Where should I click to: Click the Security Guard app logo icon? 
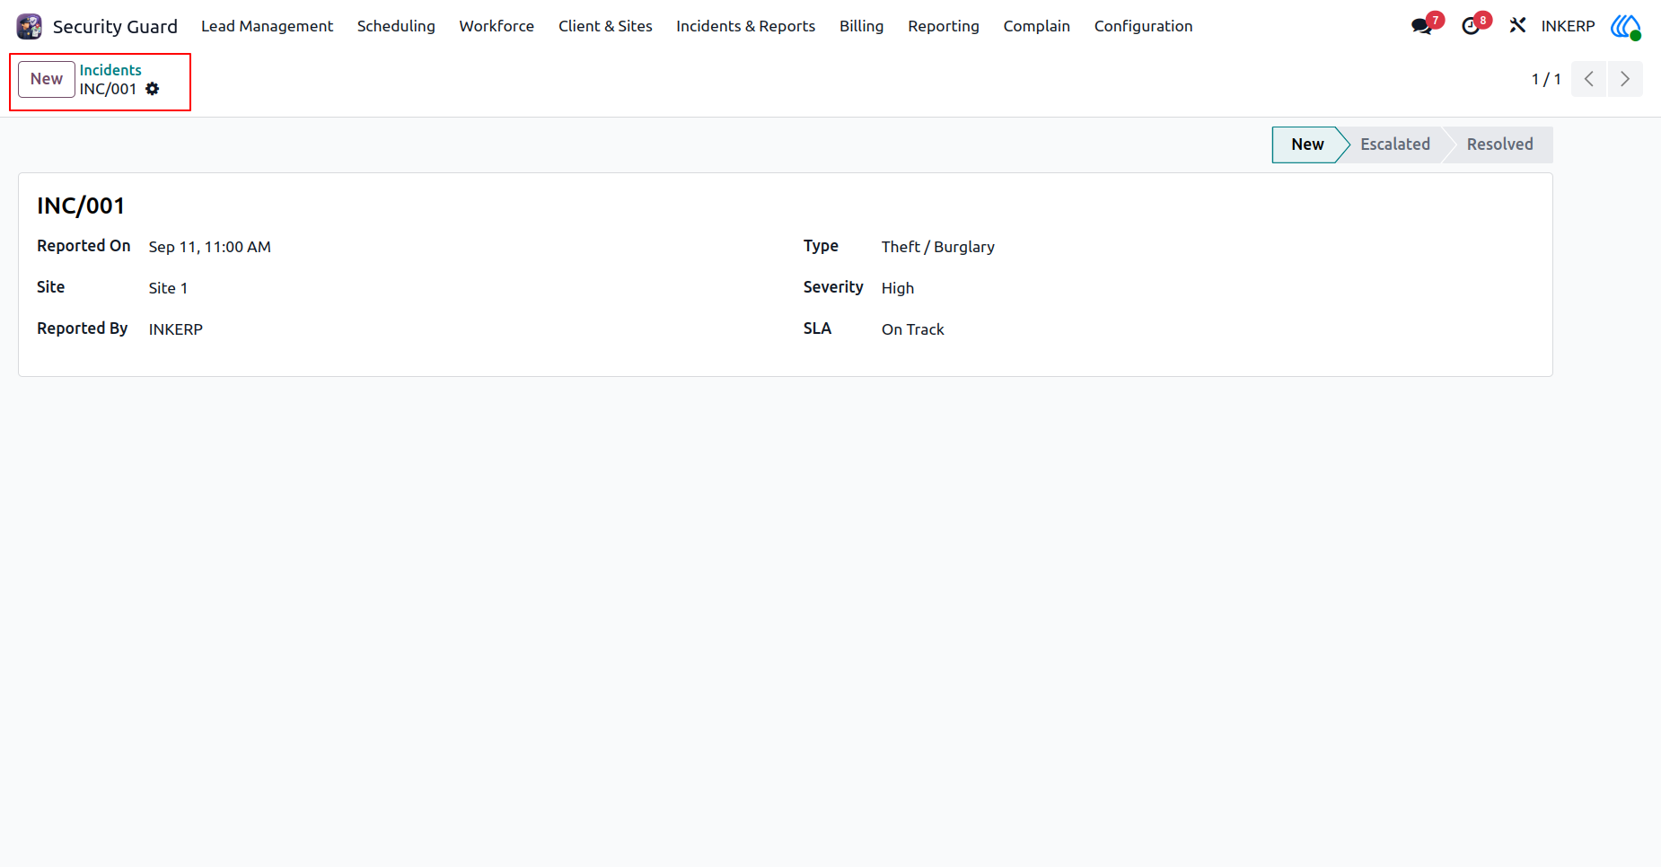coord(30,26)
